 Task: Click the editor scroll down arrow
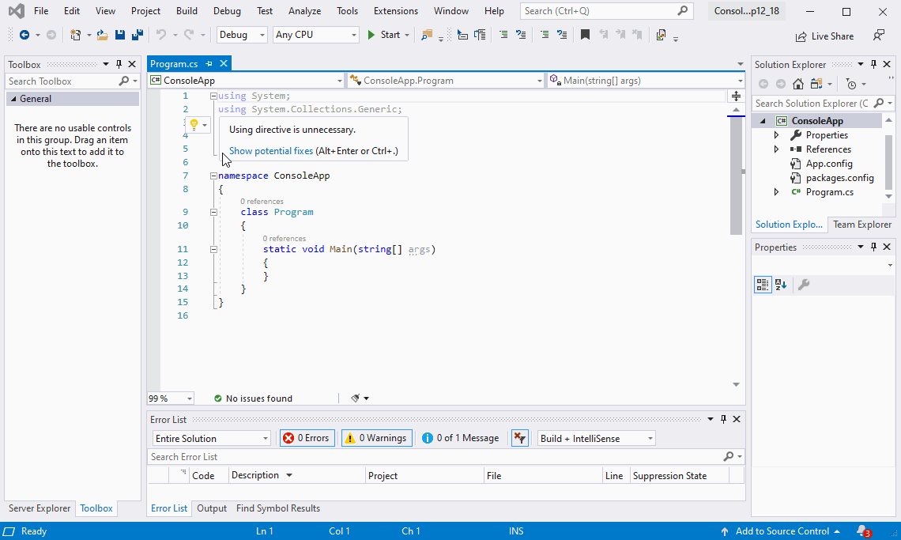736,384
